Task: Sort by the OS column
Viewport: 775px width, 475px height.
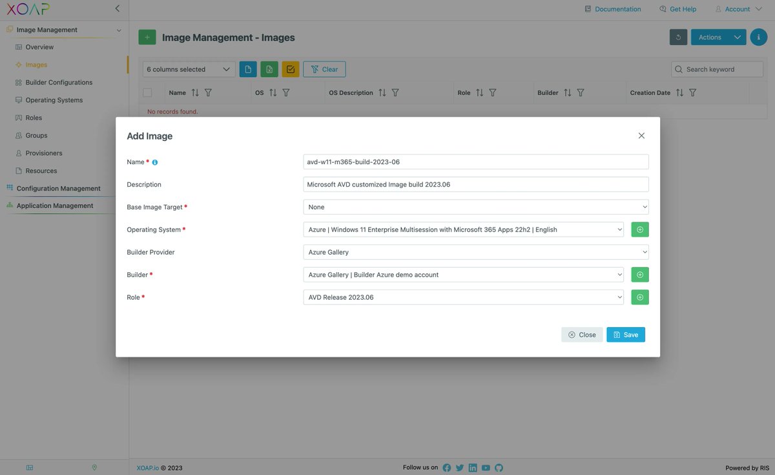Action: 273,93
